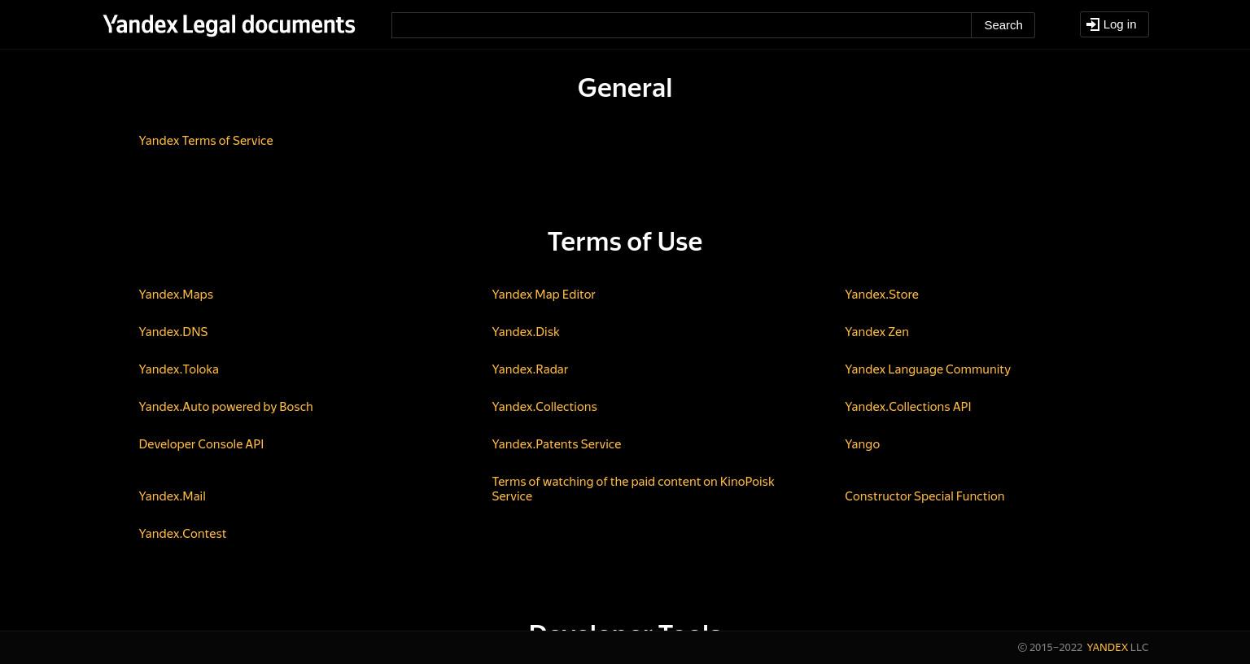The height and width of the screenshot is (664, 1250).
Task: Open Yandex Terms of Service link
Action: 206,141
